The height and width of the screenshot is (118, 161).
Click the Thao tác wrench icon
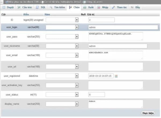[x=113, y=7]
